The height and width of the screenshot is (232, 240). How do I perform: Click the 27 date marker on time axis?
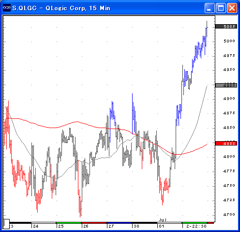(111, 226)
